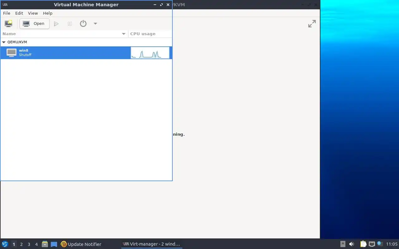Start the win8 virtual machine
The width and height of the screenshot is (399, 249).
(56, 23)
